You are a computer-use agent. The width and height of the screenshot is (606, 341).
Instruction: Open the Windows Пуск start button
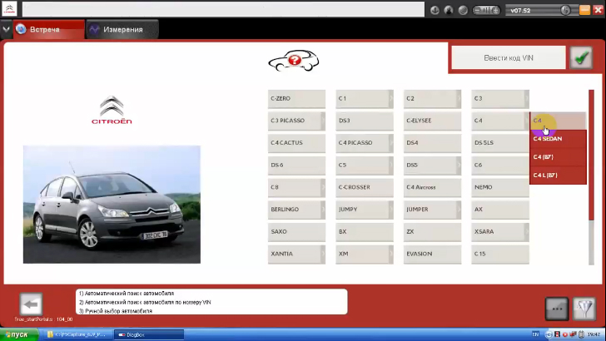tap(18, 335)
